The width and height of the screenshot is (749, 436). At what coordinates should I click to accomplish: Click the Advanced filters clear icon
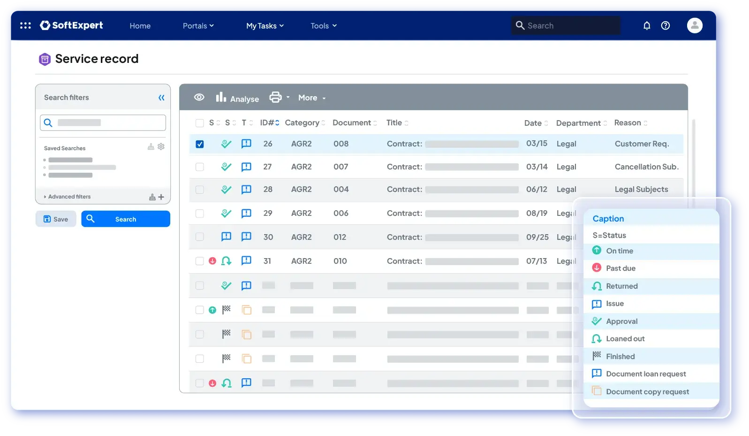pos(152,197)
